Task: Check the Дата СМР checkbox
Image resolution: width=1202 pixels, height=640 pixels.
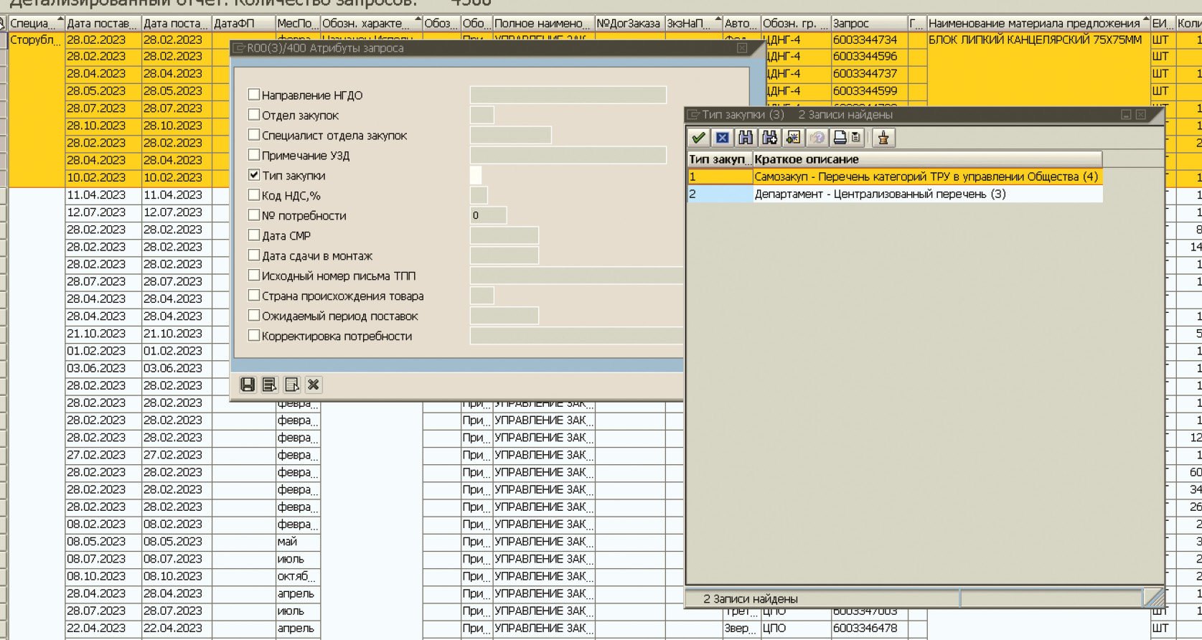Action: pyautogui.click(x=254, y=235)
